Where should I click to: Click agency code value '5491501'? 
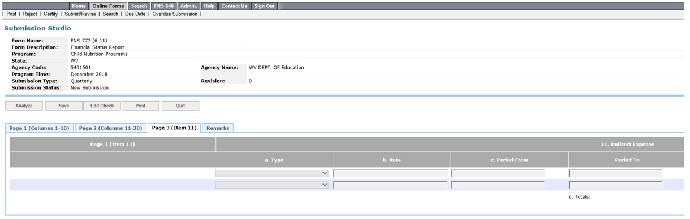81,68
